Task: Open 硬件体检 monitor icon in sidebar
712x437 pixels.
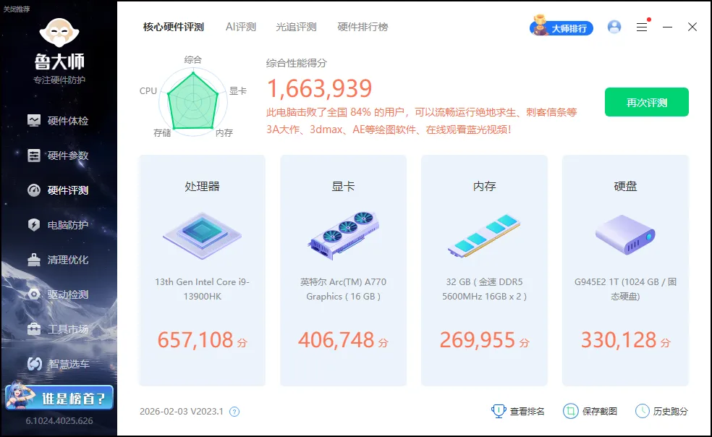Action: pos(34,120)
